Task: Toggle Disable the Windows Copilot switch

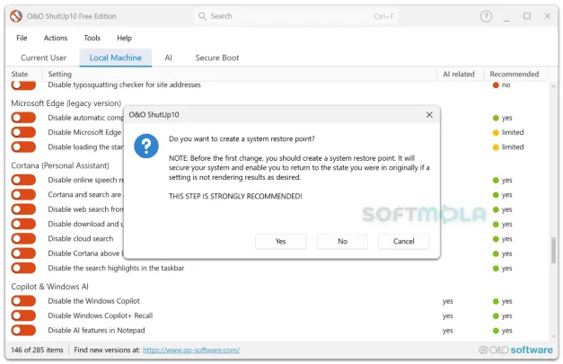Action: (x=23, y=301)
